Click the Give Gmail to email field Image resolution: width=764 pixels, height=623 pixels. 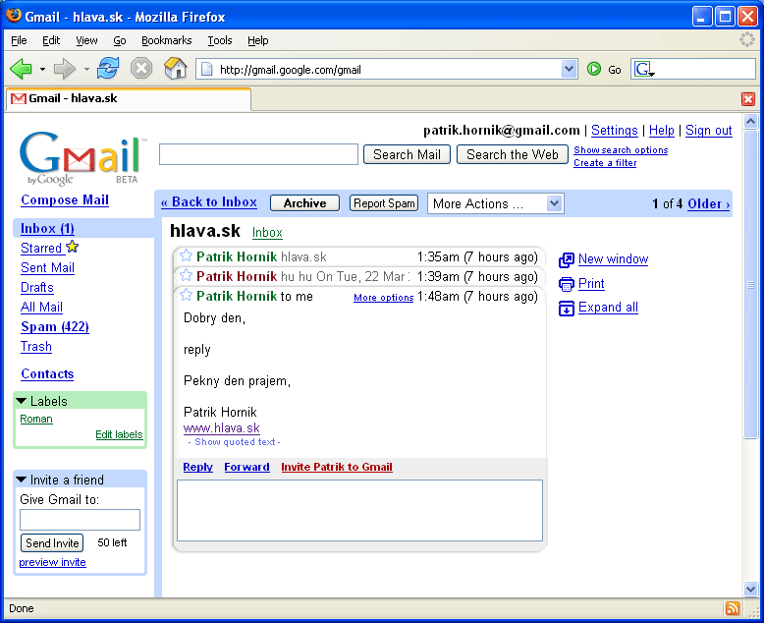80,520
